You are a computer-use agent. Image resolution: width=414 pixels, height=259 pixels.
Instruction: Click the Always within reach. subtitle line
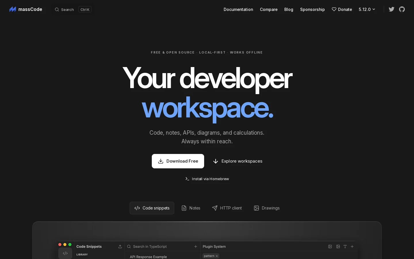[x=207, y=141]
